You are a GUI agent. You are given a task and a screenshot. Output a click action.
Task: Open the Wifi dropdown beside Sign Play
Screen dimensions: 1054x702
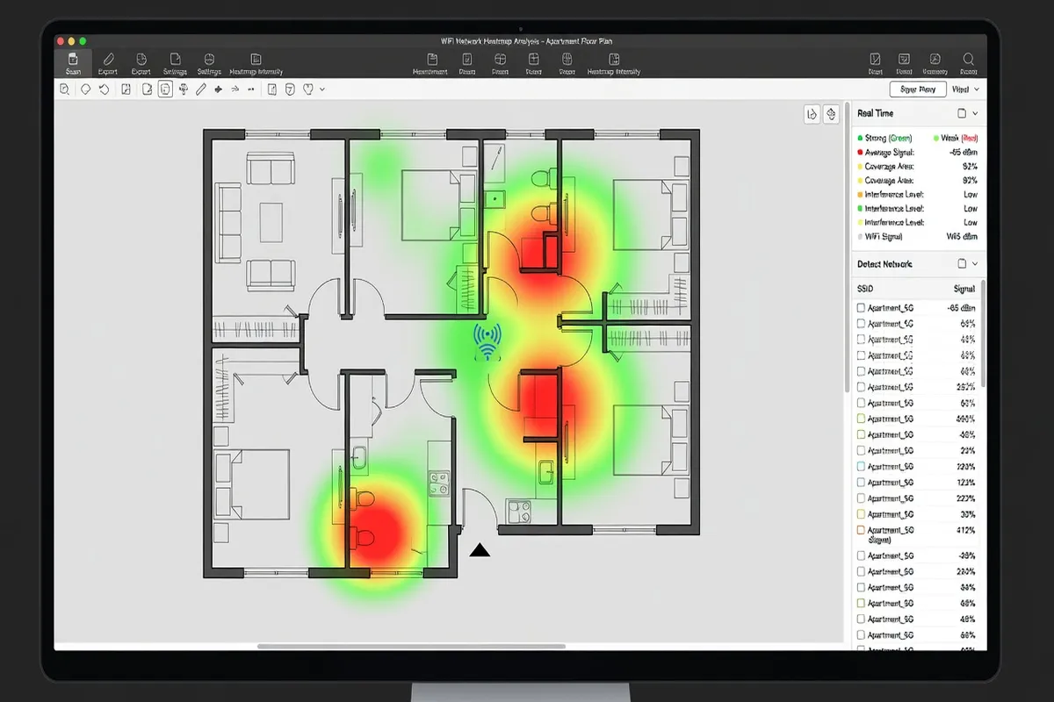pyautogui.click(x=964, y=90)
